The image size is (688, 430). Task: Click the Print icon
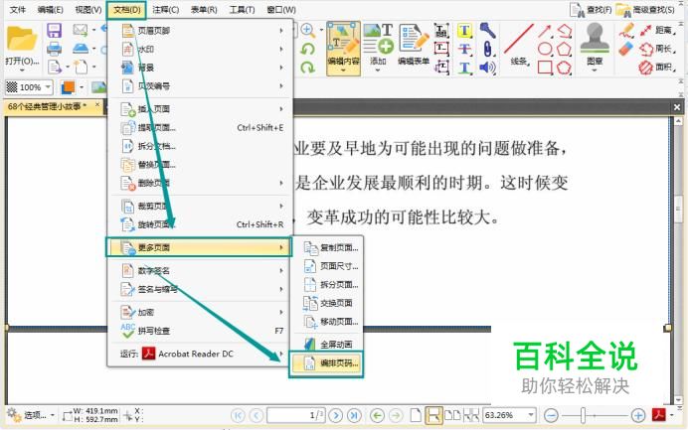(54, 49)
